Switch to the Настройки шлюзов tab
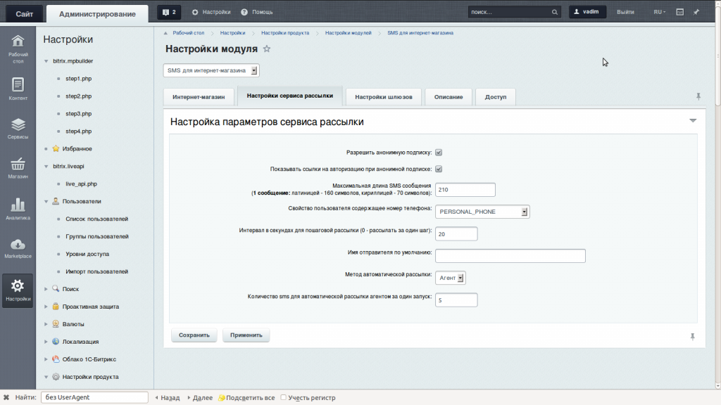The width and height of the screenshot is (721, 405). (x=384, y=97)
